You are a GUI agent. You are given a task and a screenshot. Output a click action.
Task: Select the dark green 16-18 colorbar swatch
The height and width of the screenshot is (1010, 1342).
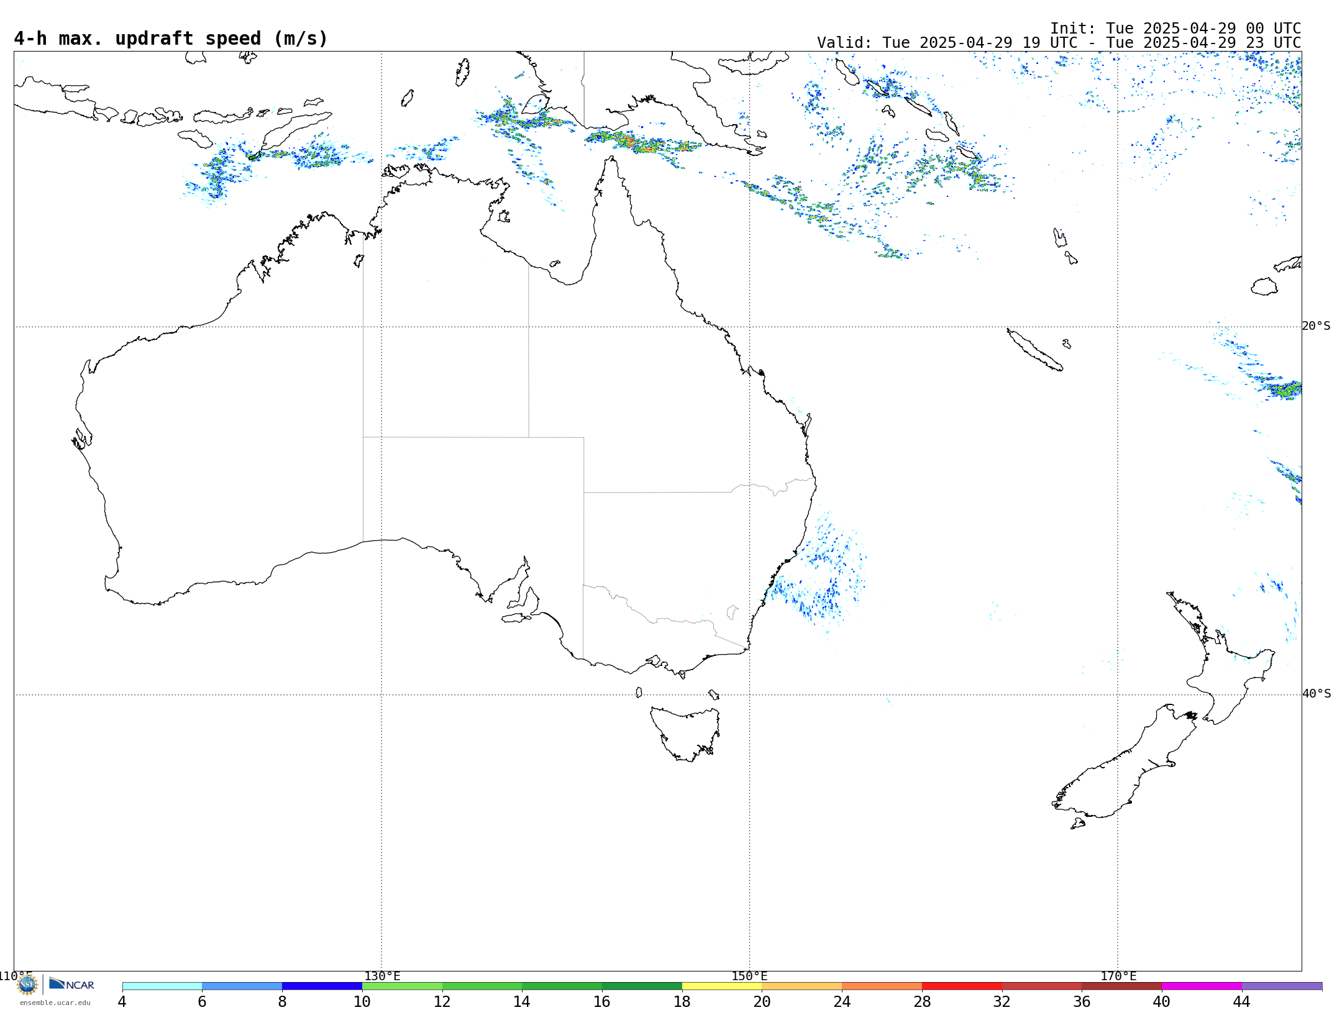(642, 986)
